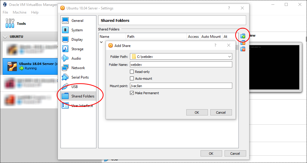Click the Path column header
This screenshot has width=307, height=163.
click(x=156, y=36)
